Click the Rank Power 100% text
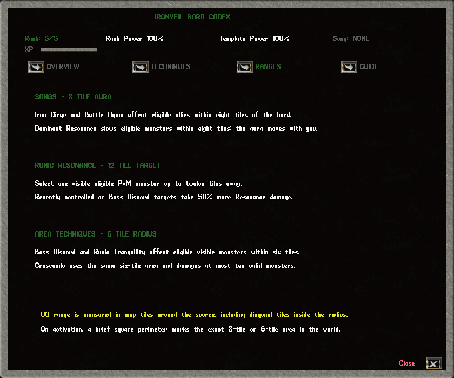454x378 pixels. coord(134,39)
